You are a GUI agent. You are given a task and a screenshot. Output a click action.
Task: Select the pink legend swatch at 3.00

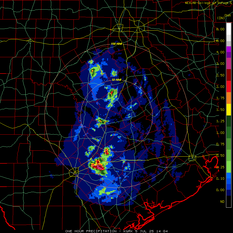pos(229,63)
